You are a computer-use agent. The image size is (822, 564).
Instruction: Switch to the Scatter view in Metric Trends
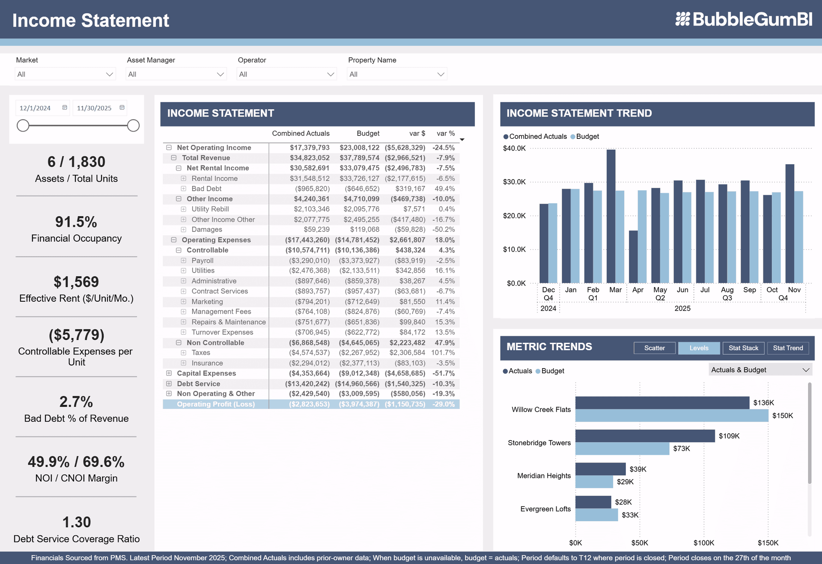[654, 348]
